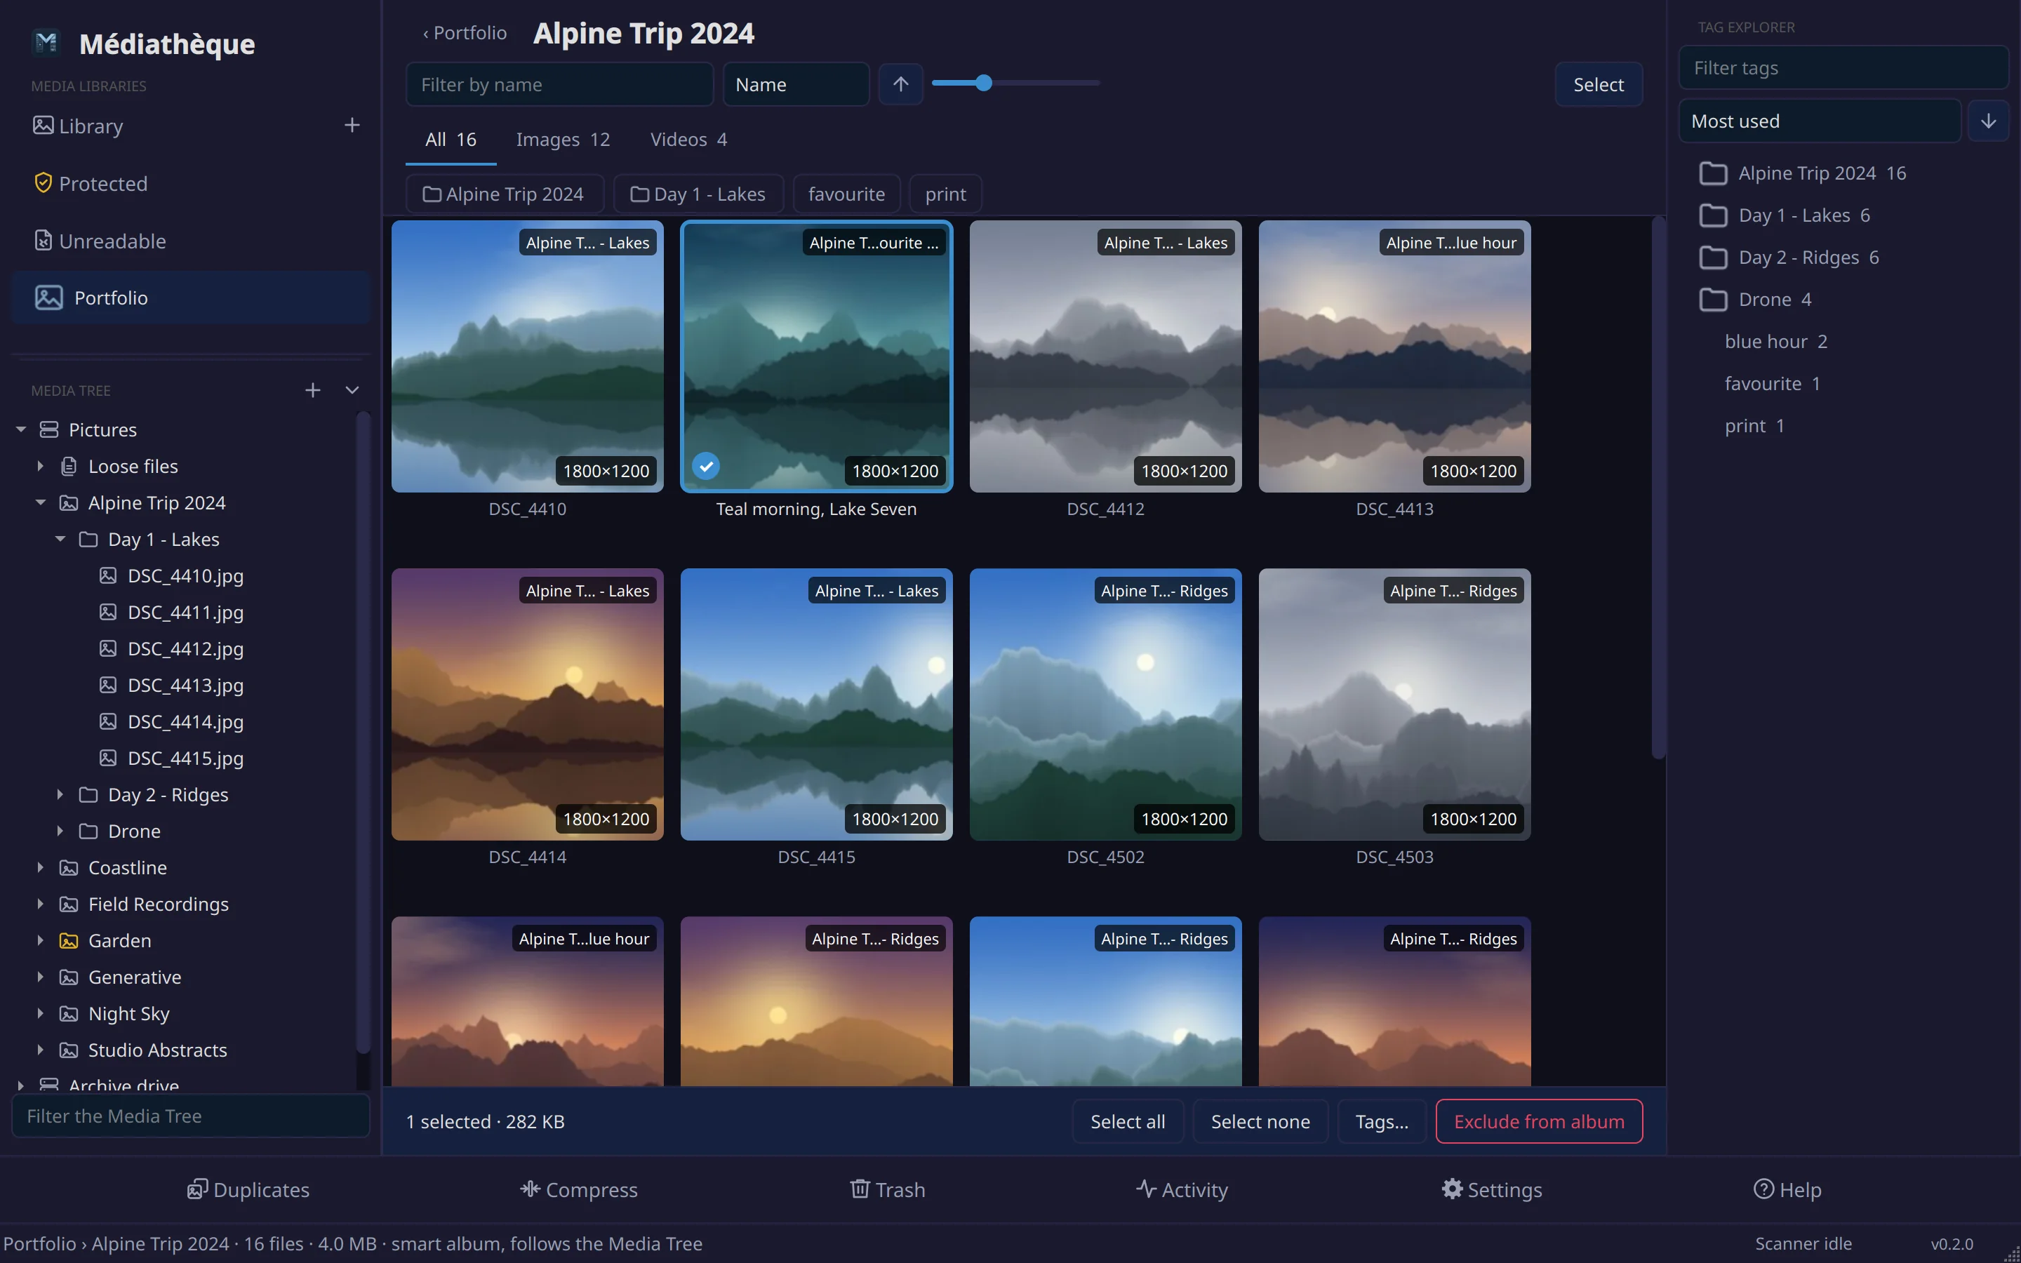Viewport: 2021px width, 1263px height.
Task: Open Duplicates from the bottom bar
Action: (248, 1189)
